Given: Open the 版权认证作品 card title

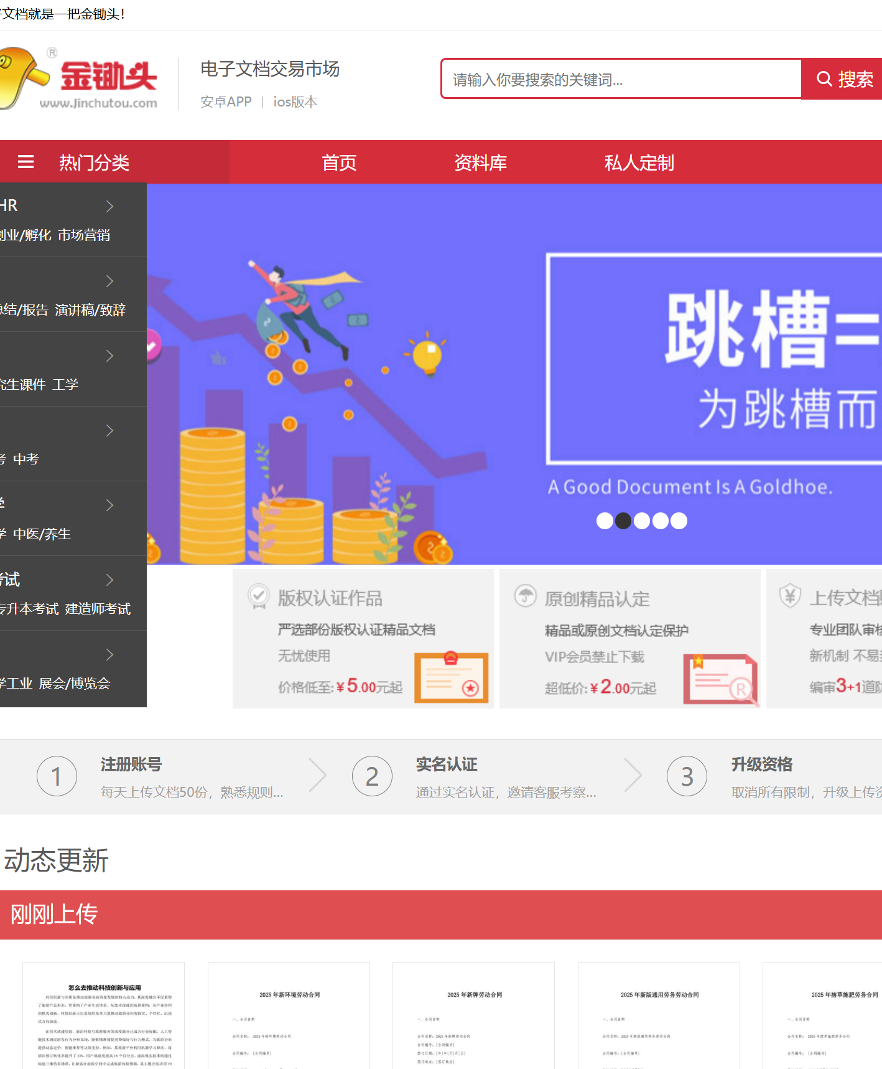Looking at the screenshot, I should click(x=330, y=598).
